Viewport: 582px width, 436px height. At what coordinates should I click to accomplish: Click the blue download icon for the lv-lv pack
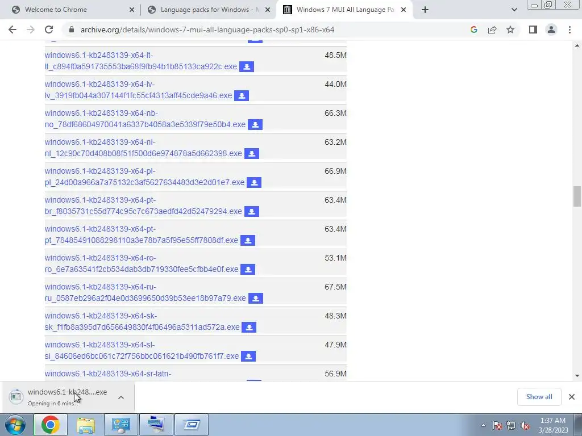coord(242,95)
